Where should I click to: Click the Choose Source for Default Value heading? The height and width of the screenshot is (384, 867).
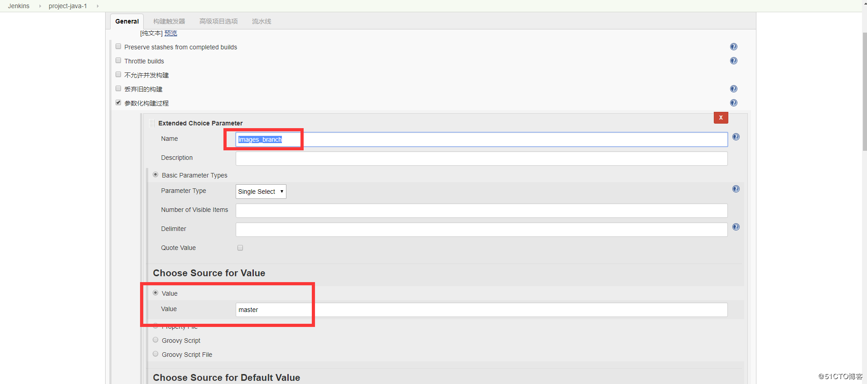tap(226, 378)
